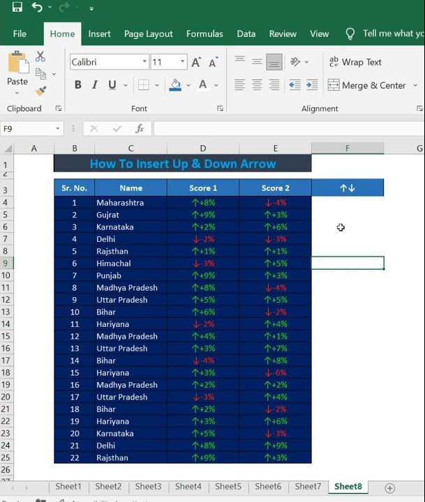The image size is (425, 502).
Task: Toggle Bold formatting
Action: click(77, 85)
